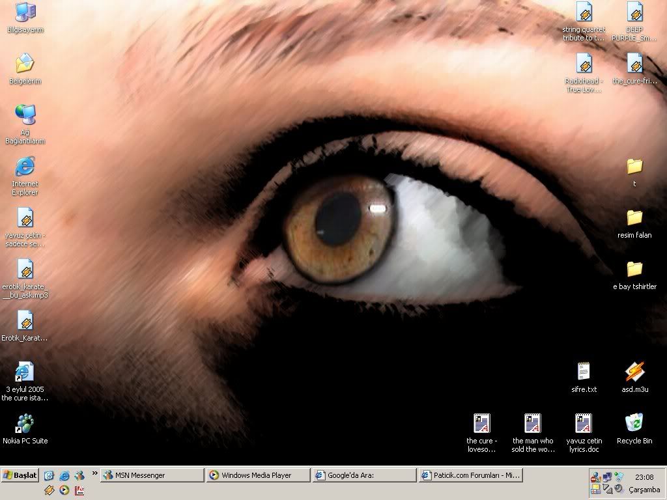Launch MSN Messenger from quick launch
The width and height of the screenshot is (667, 500).
click(x=79, y=475)
